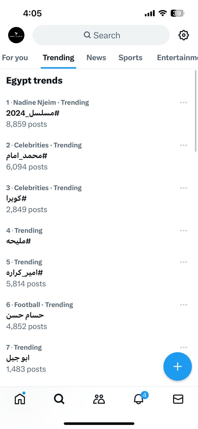The width and height of the screenshot is (198, 429).
Task: Switch to the News tab
Action: 96,58
